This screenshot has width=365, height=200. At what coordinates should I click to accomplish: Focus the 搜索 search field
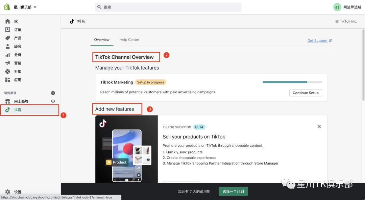tap(168, 7)
